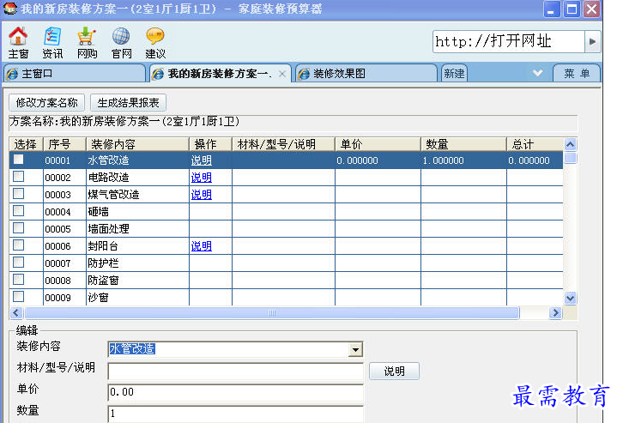Tick the checkbox for row 00006 封阳台

(19, 245)
